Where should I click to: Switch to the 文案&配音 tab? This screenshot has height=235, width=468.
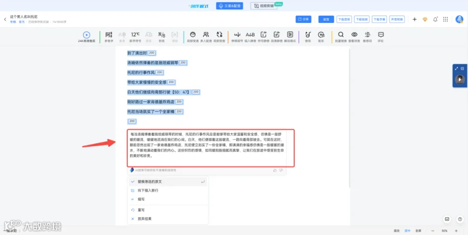[229, 6]
